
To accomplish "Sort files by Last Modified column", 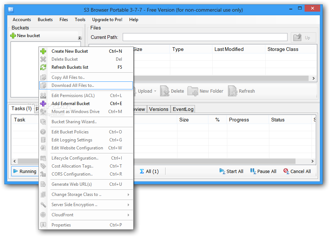I will tap(239, 49).
